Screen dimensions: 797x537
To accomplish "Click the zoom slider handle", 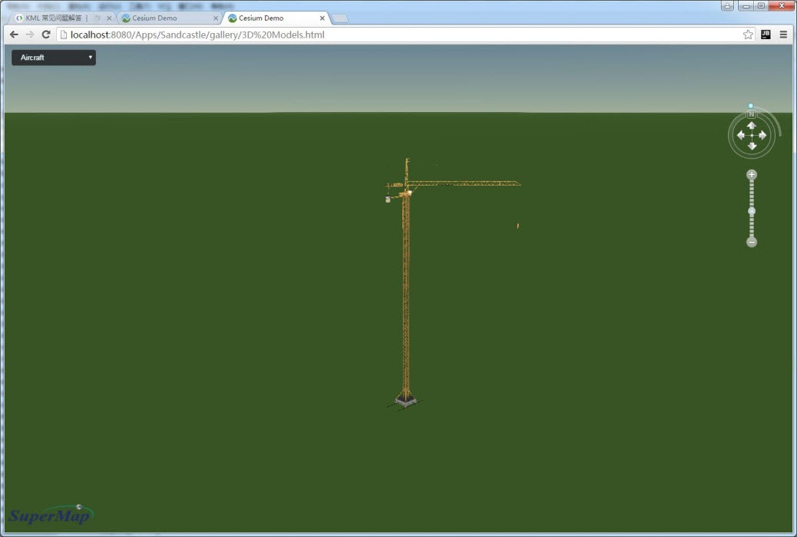I will click(x=752, y=211).
